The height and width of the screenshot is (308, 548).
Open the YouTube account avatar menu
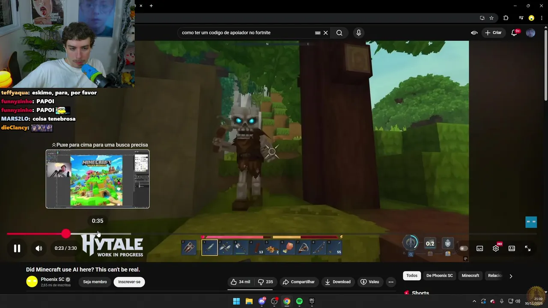coord(530,33)
